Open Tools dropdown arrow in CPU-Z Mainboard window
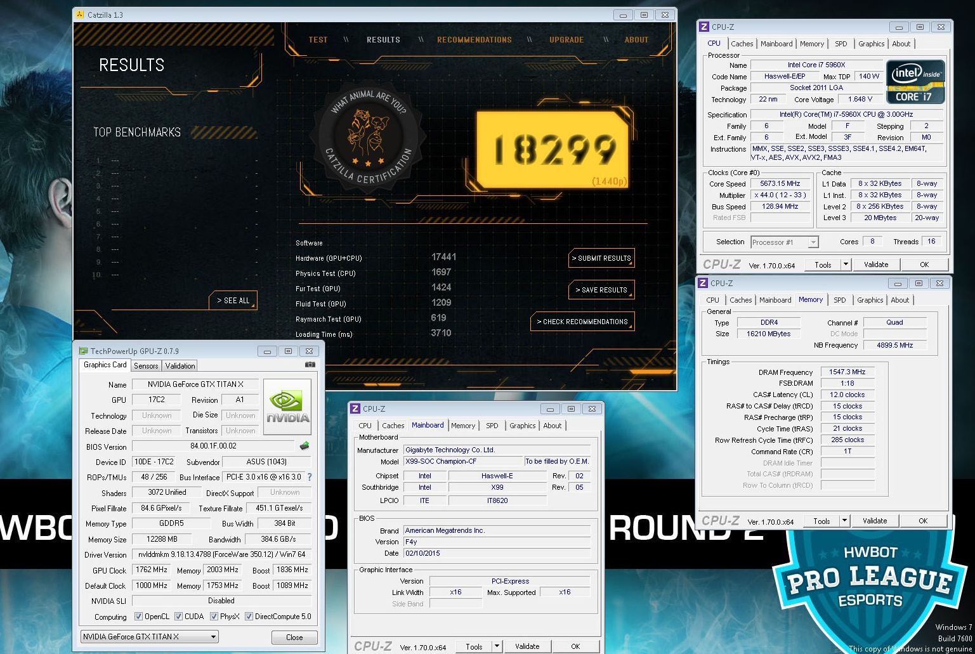975x654 pixels. point(497,646)
